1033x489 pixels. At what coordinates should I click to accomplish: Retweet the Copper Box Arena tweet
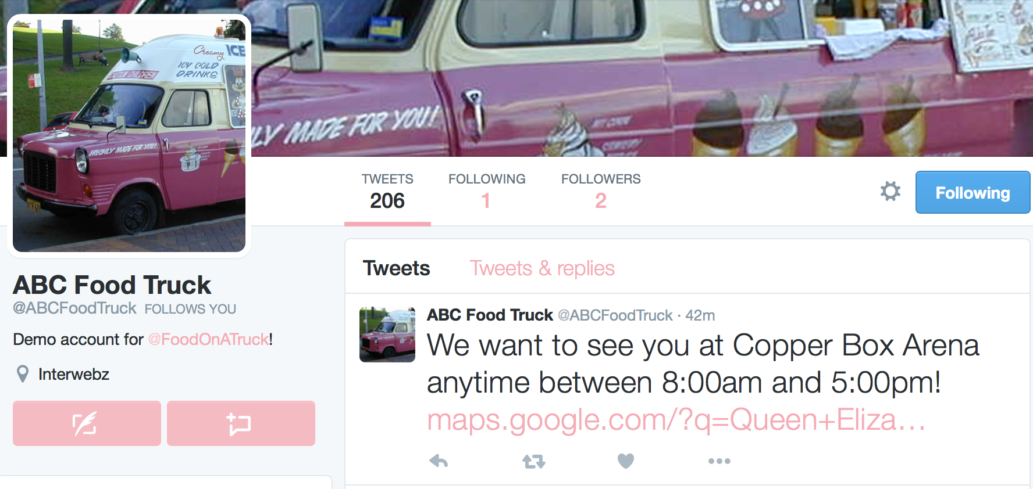(x=533, y=462)
